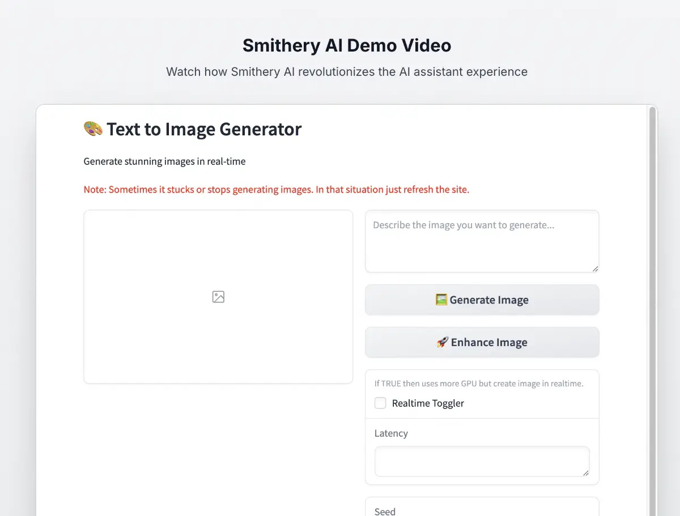Click the Smithery AI Demo Video heading

click(x=347, y=45)
